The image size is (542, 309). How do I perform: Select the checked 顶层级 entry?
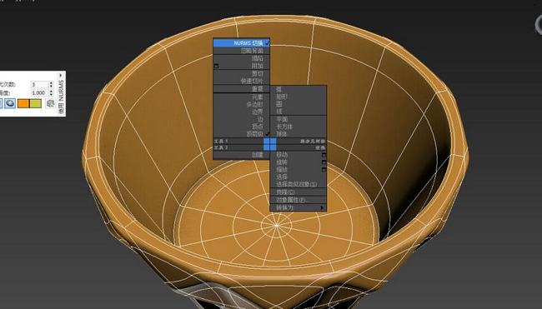pyautogui.click(x=241, y=133)
